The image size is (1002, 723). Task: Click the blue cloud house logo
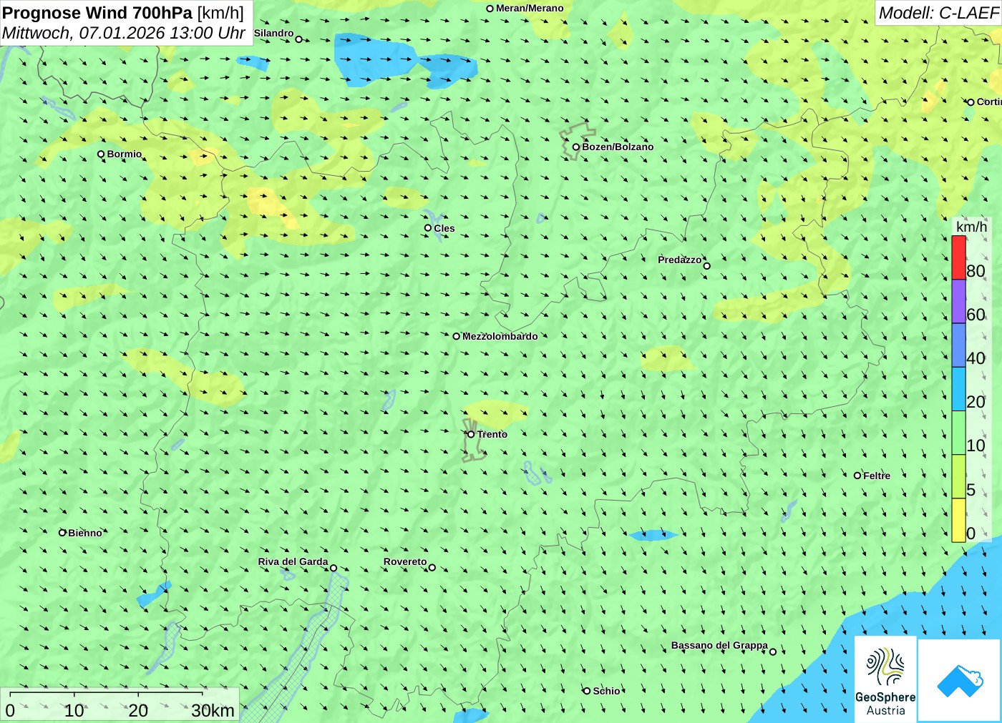tap(960, 680)
